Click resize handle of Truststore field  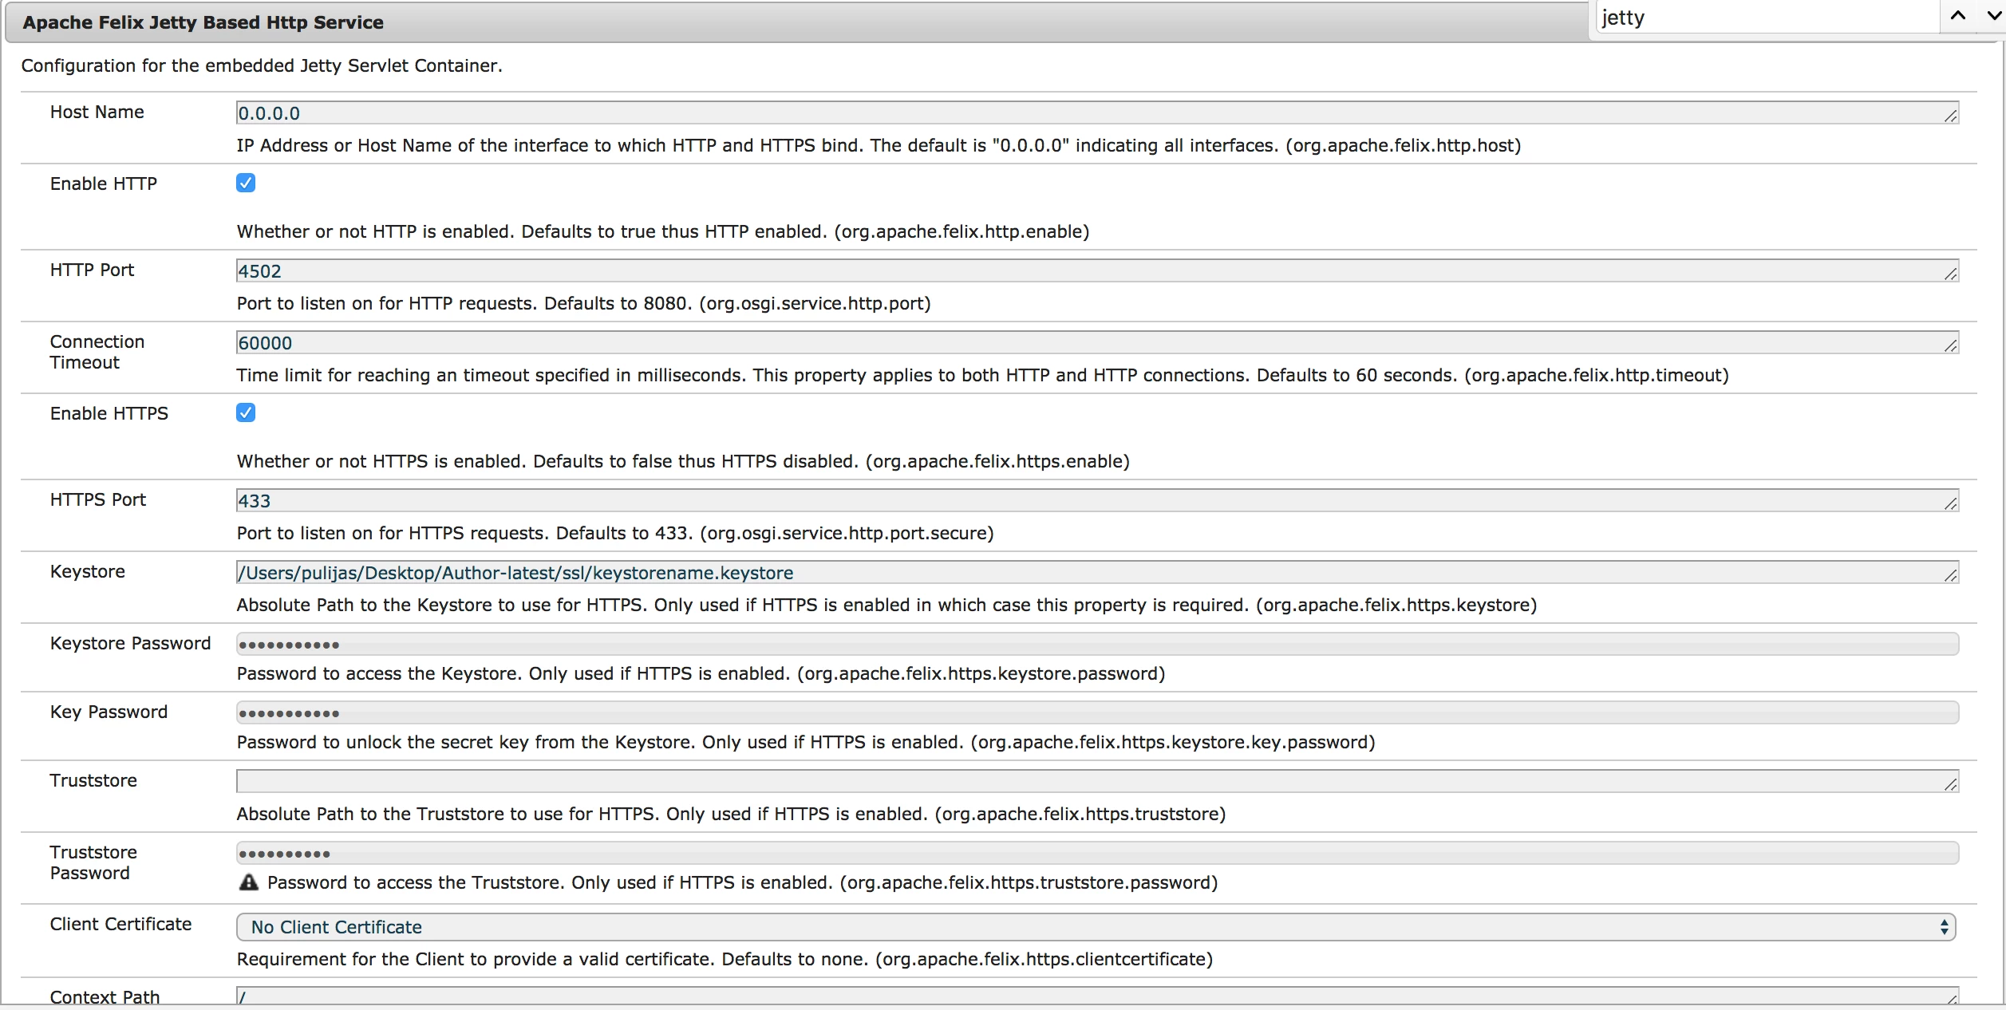point(1951,785)
